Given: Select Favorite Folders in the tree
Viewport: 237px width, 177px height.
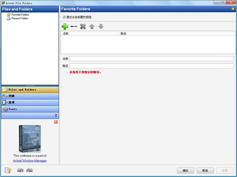Looking at the screenshot, I should click(x=18, y=15).
